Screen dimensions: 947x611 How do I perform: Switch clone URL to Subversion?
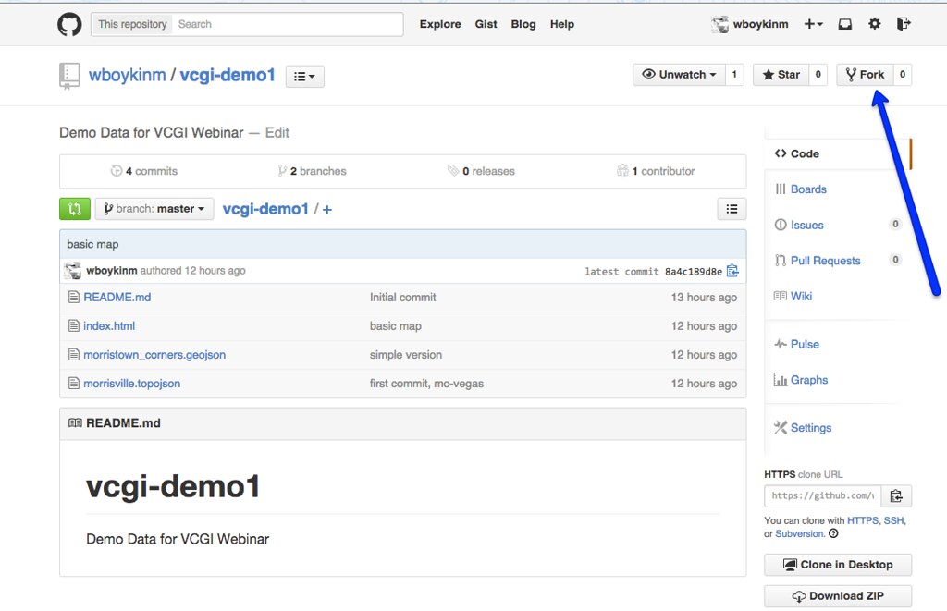pyautogui.click(x=800, y=533)
